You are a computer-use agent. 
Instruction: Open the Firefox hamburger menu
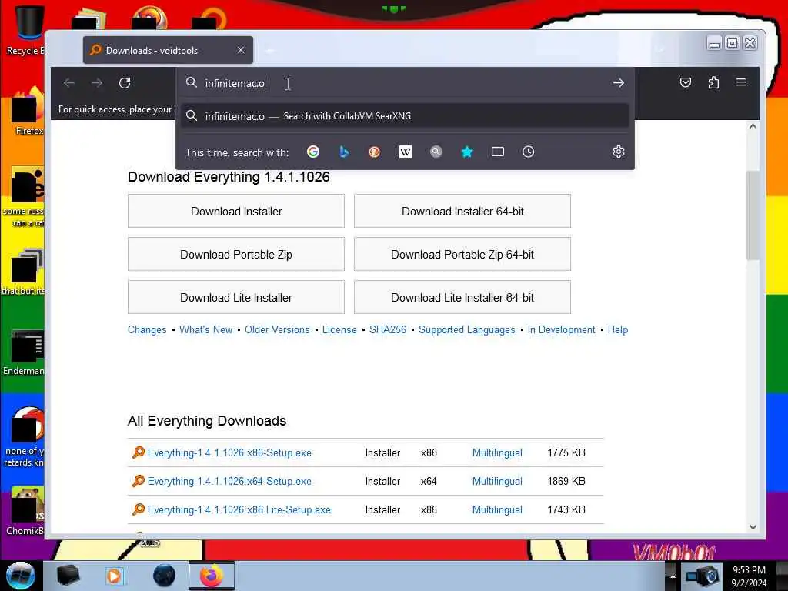pos(741,82)
